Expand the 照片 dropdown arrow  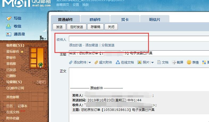152,63
